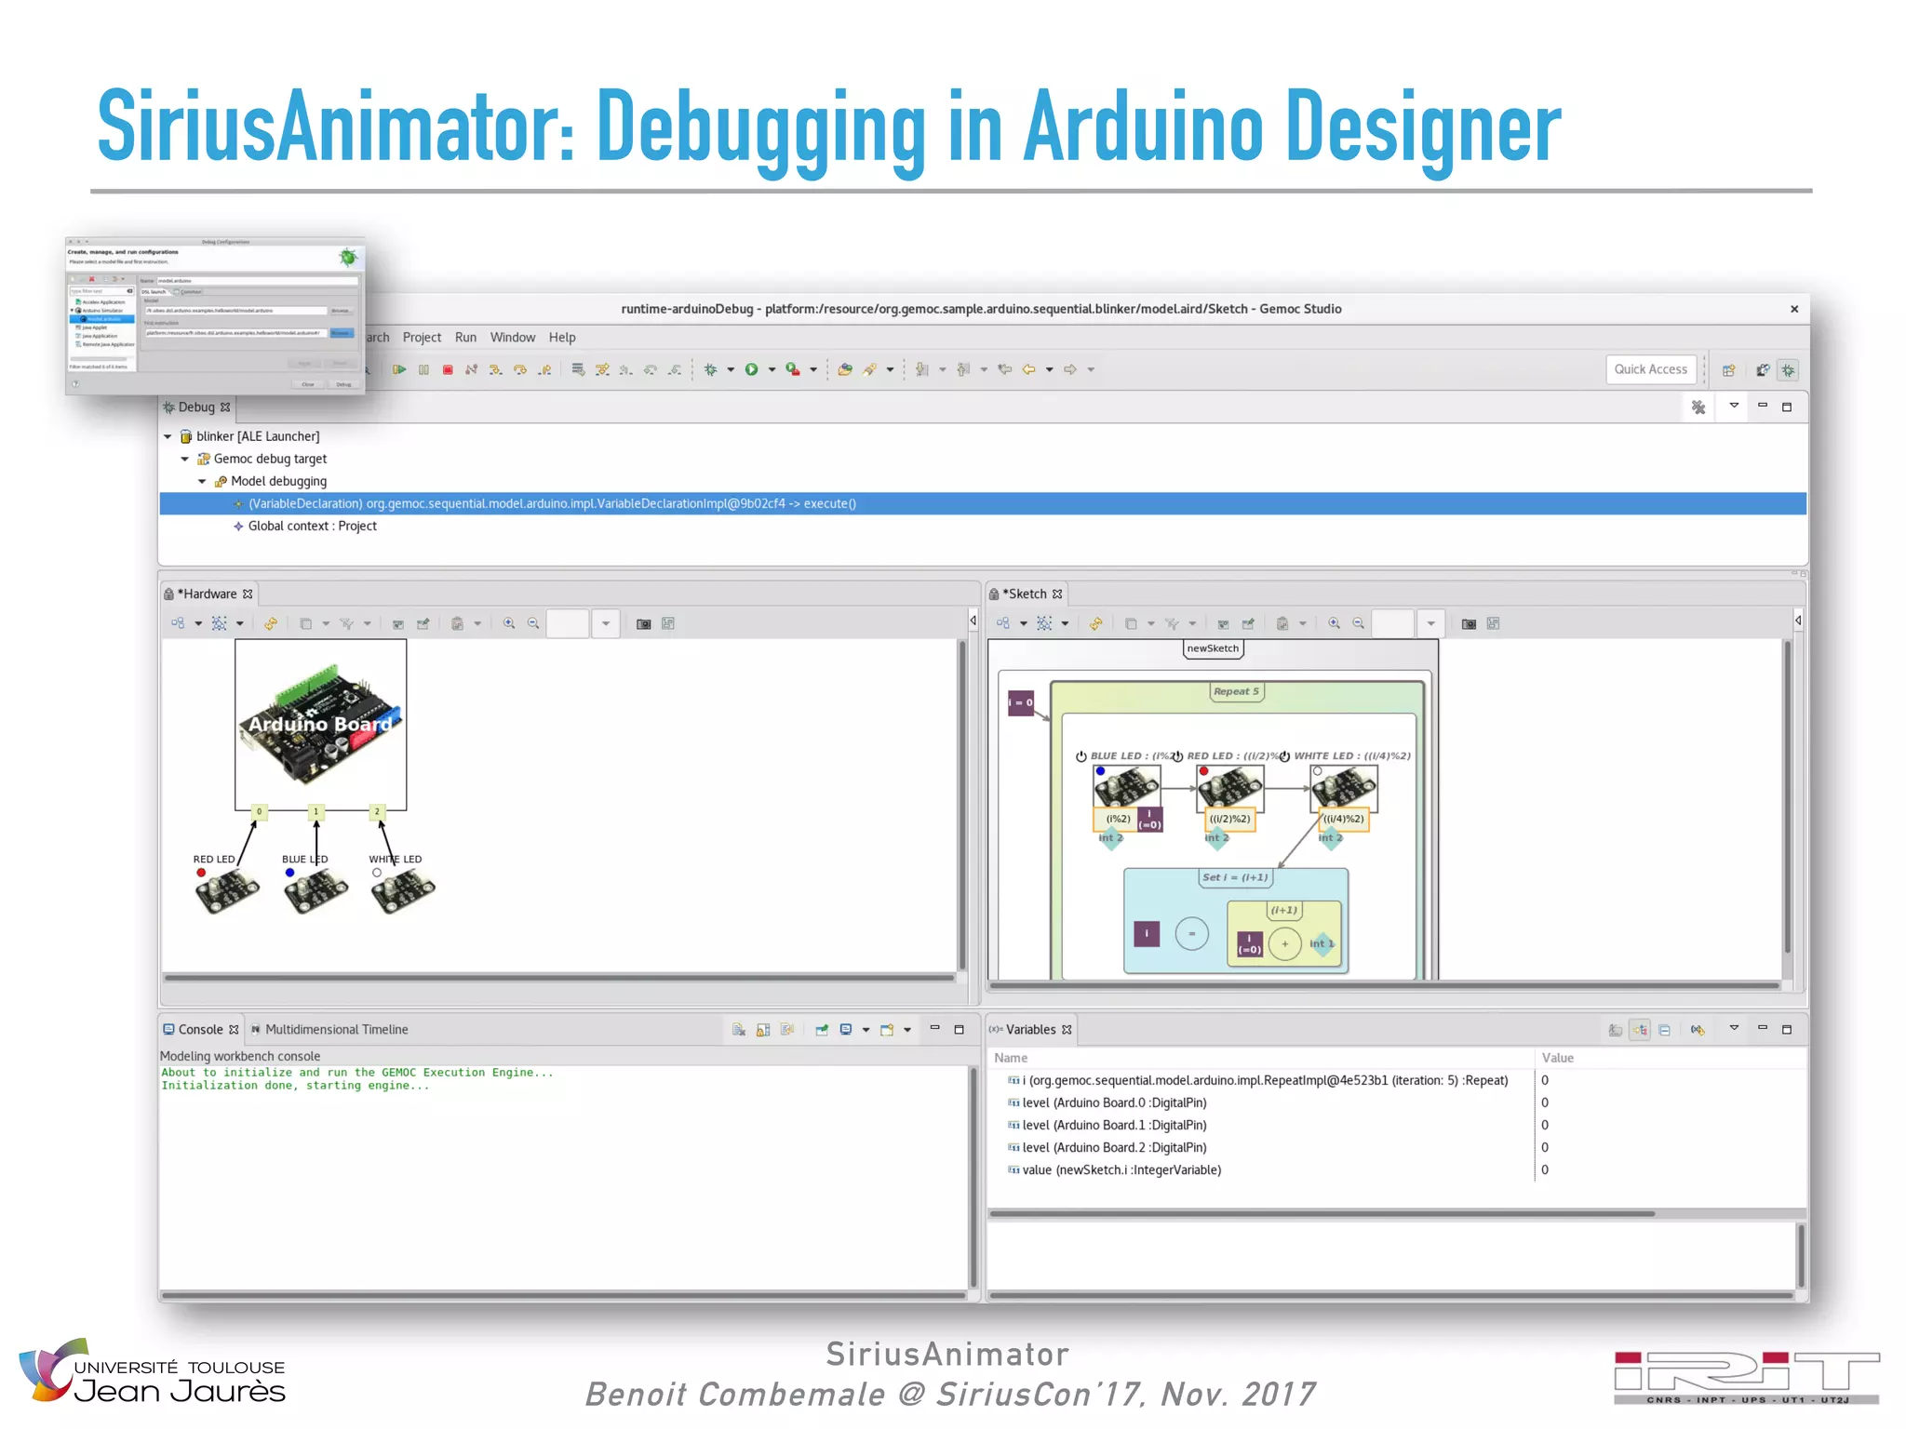Click Select All icon in Hardware toolbar

(x=220, y=623)
